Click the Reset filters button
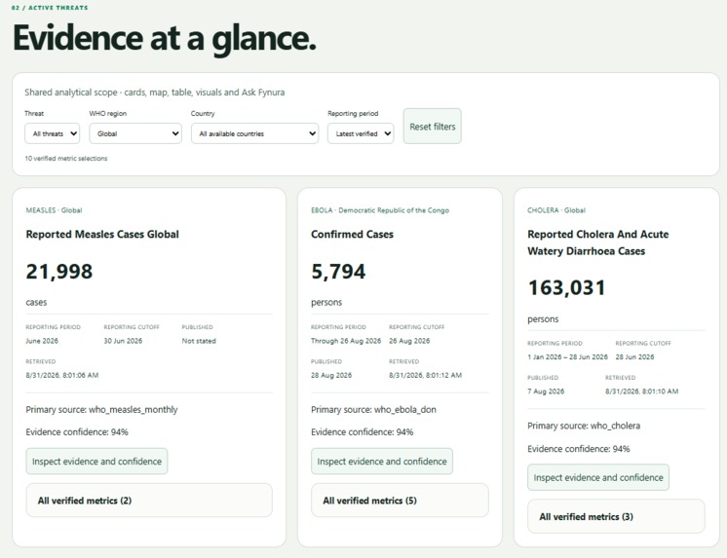Viewport: 727px width, 558px height. pyautogui.click(x=432, y=126)
